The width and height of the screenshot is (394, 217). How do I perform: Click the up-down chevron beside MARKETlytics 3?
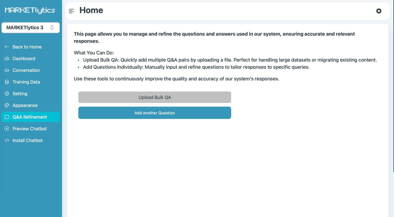pos(52,28)
